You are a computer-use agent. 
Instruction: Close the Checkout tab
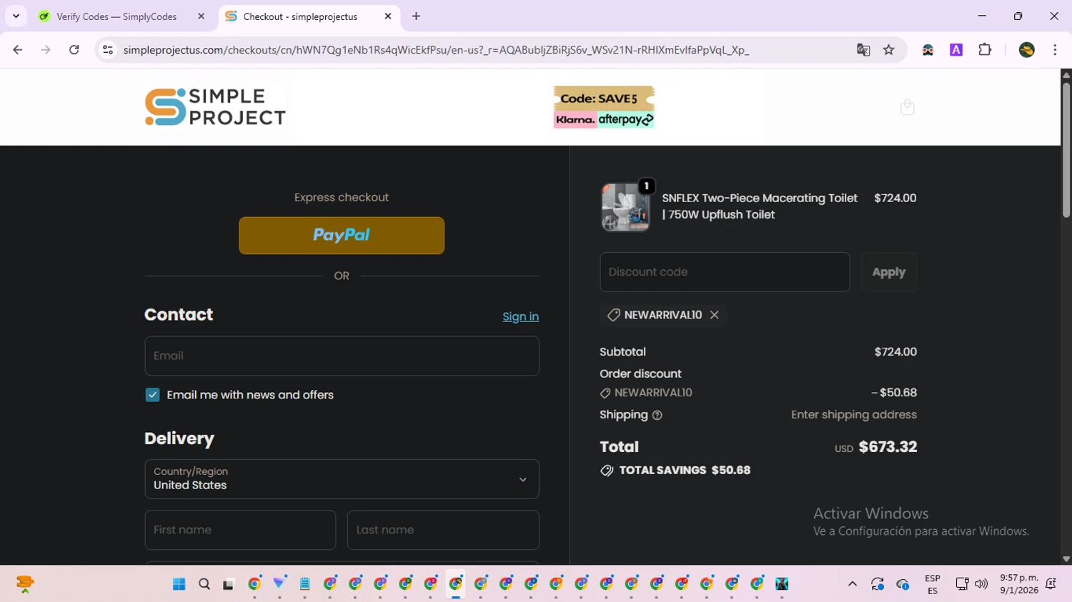coord(388,16)
